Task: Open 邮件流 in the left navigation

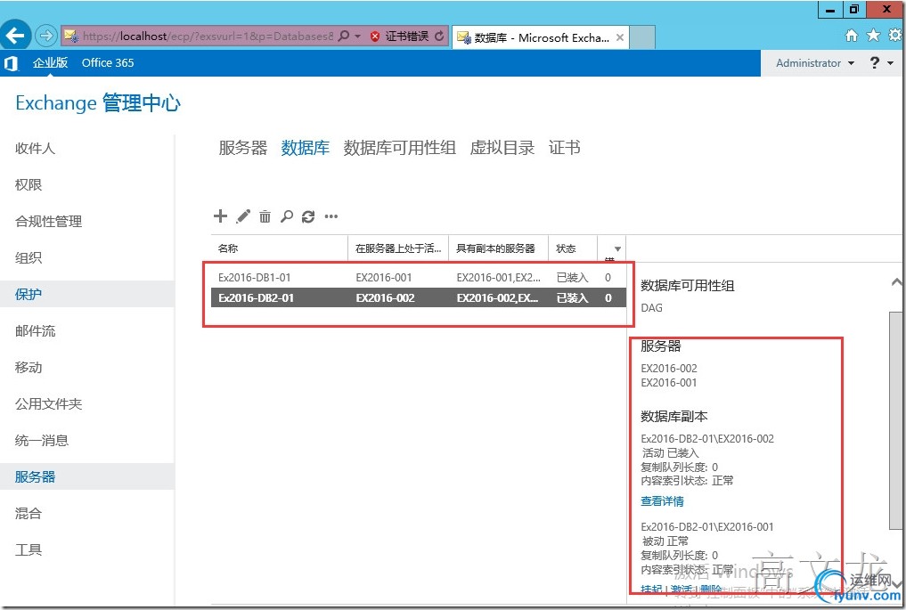Action: (x=36, y=331)
